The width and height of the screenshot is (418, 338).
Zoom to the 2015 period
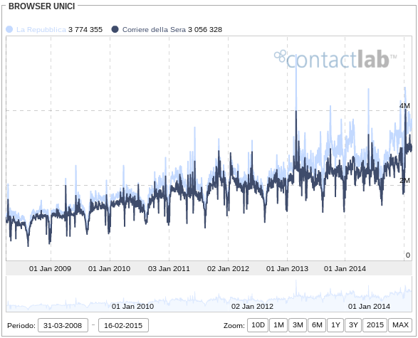click(x=375, y=325)
